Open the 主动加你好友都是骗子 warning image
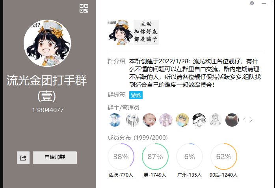 tap(146, 32)
